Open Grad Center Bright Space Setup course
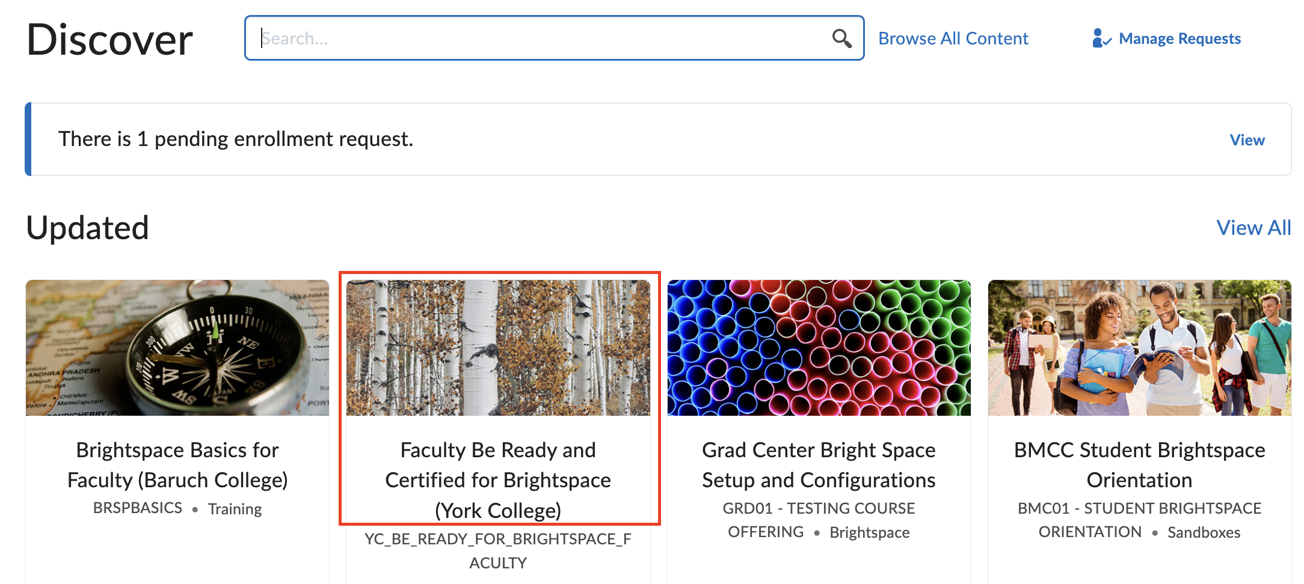 click(x=819, y=465)
